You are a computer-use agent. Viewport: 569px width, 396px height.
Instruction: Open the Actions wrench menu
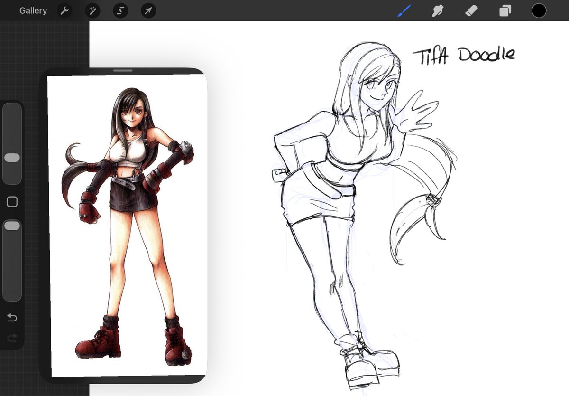tap(64, 10)
